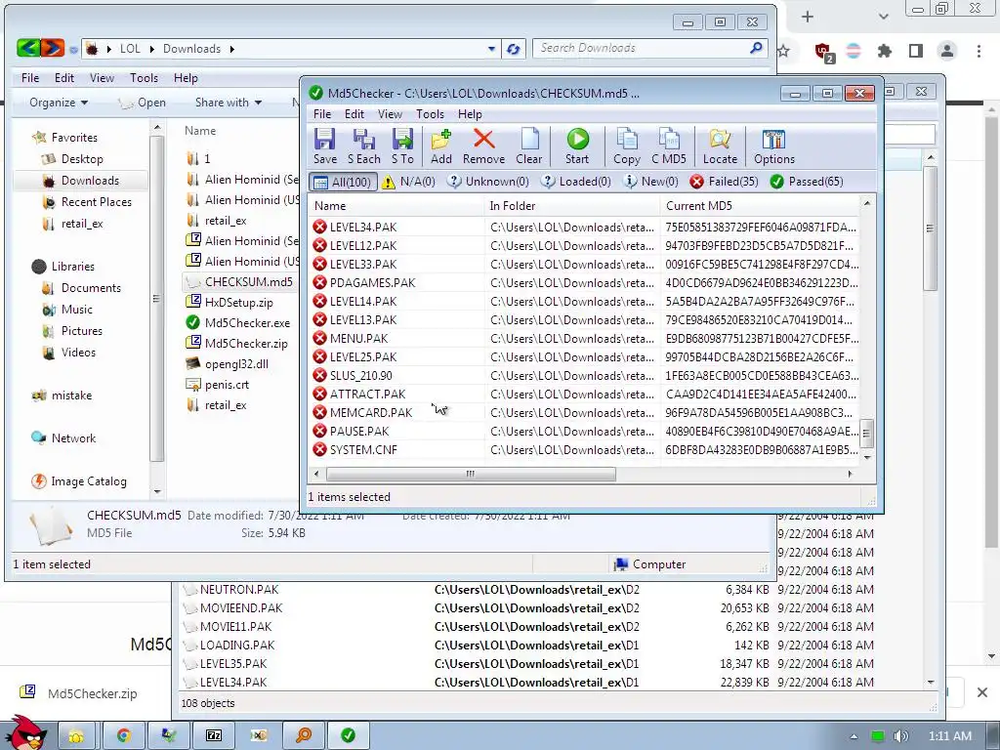Click the green Start icon
This screenshot has width=1000, height=750.
coord(577,146)
